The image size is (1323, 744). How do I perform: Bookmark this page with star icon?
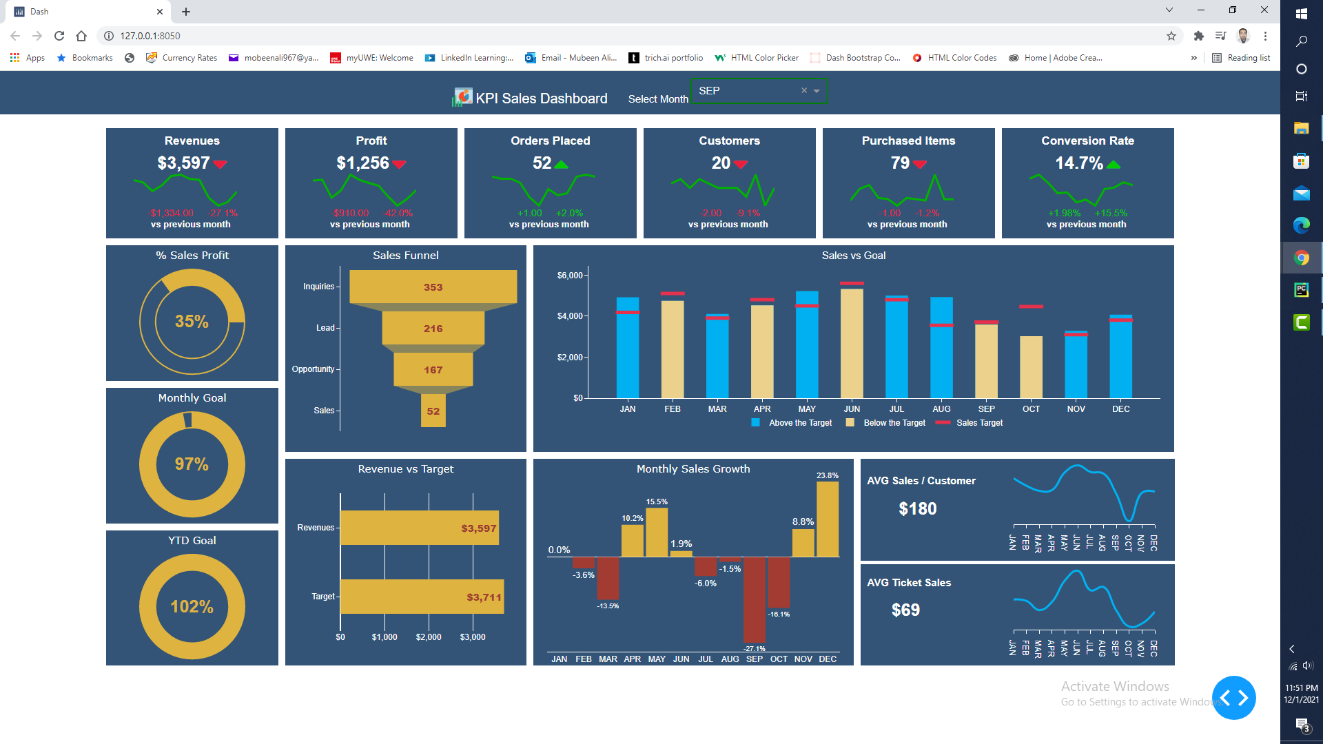tap(1171, 36)
